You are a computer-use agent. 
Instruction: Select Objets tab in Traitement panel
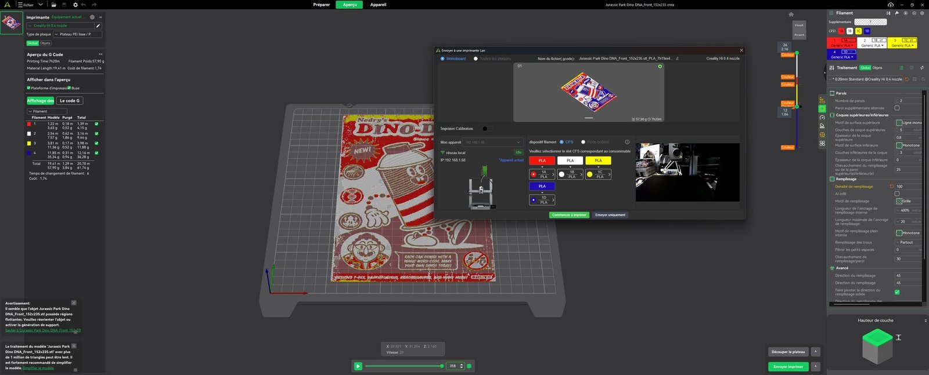pos(877,68)
